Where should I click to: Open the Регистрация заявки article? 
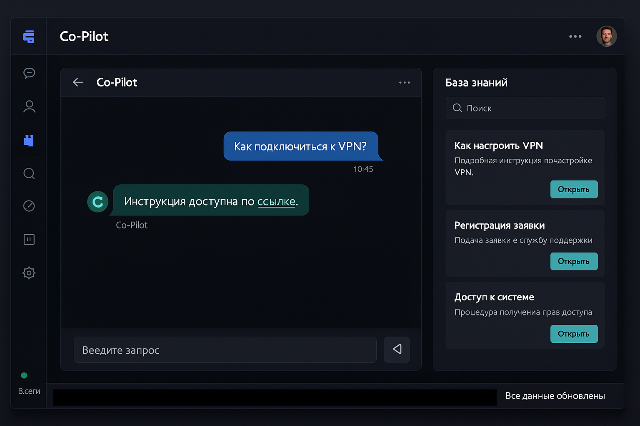click(x=574, y=261)
